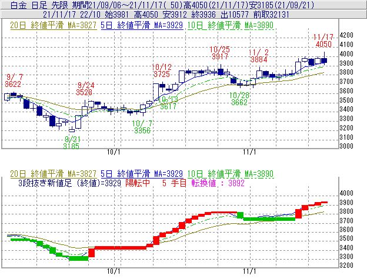The image size is (367, 279).
Task: Click the last candlestick on 11/17
Action: pos(324,59)
